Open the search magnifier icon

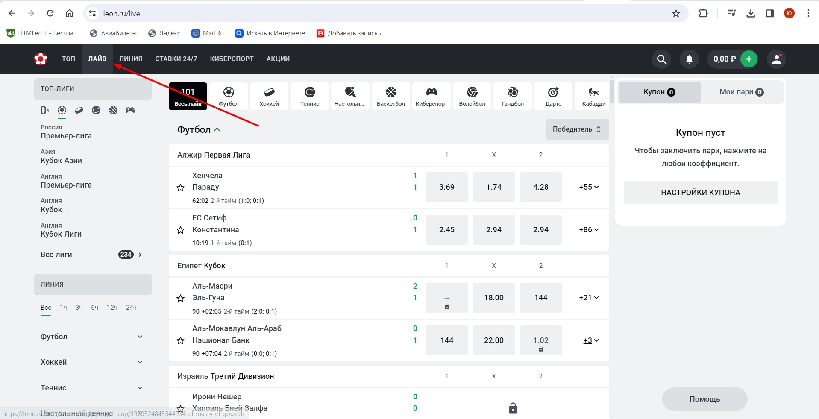click(x=661, y=59)
